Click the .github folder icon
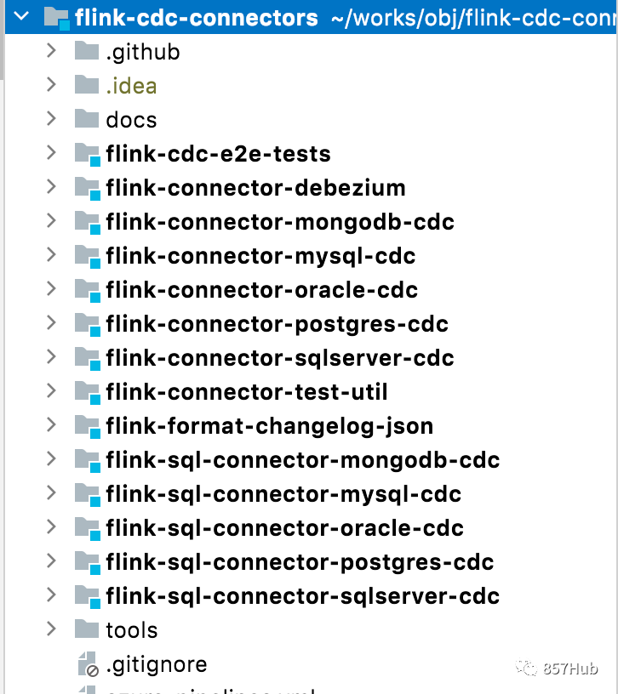The image size is (618, 694). [x=86, y=51]
